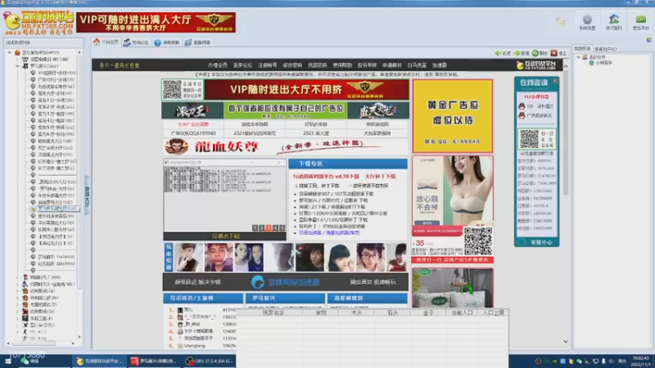Click the first QQ penguin icon for VIP办理
Viewport: 655px width, 368px height.
click(522, 106)
